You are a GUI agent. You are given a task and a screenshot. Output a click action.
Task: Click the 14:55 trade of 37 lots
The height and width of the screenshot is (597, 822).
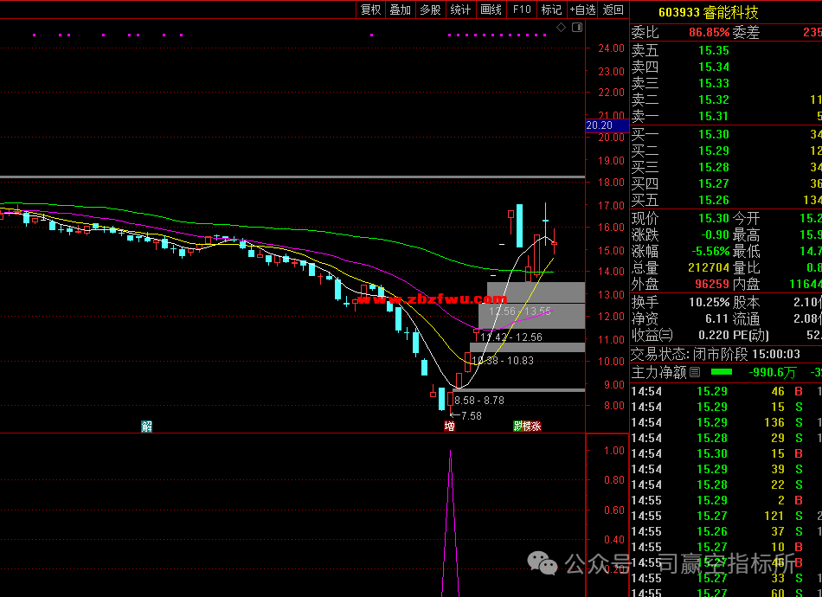click(x=726, y=531)
